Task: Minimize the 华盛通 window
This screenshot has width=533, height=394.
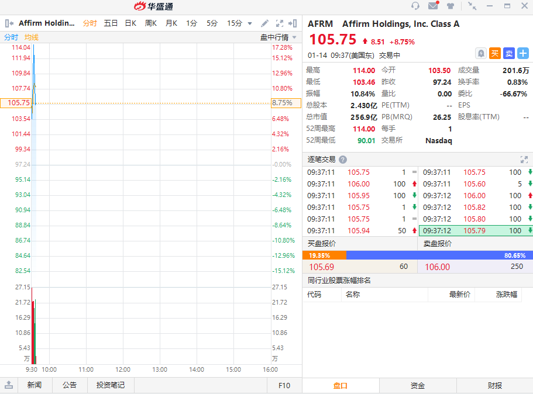Action: (490, 6)
